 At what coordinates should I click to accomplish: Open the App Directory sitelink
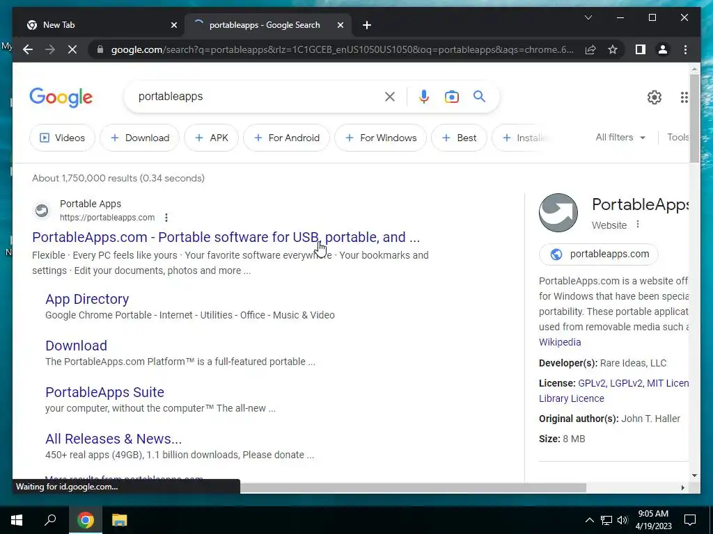87,299
